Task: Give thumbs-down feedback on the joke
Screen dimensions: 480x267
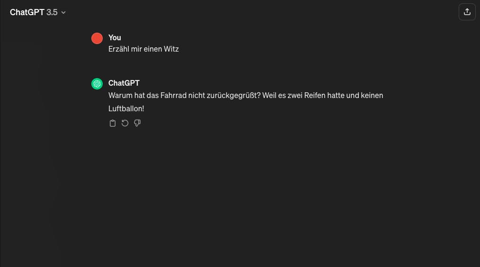Action: tap(137, 123)
